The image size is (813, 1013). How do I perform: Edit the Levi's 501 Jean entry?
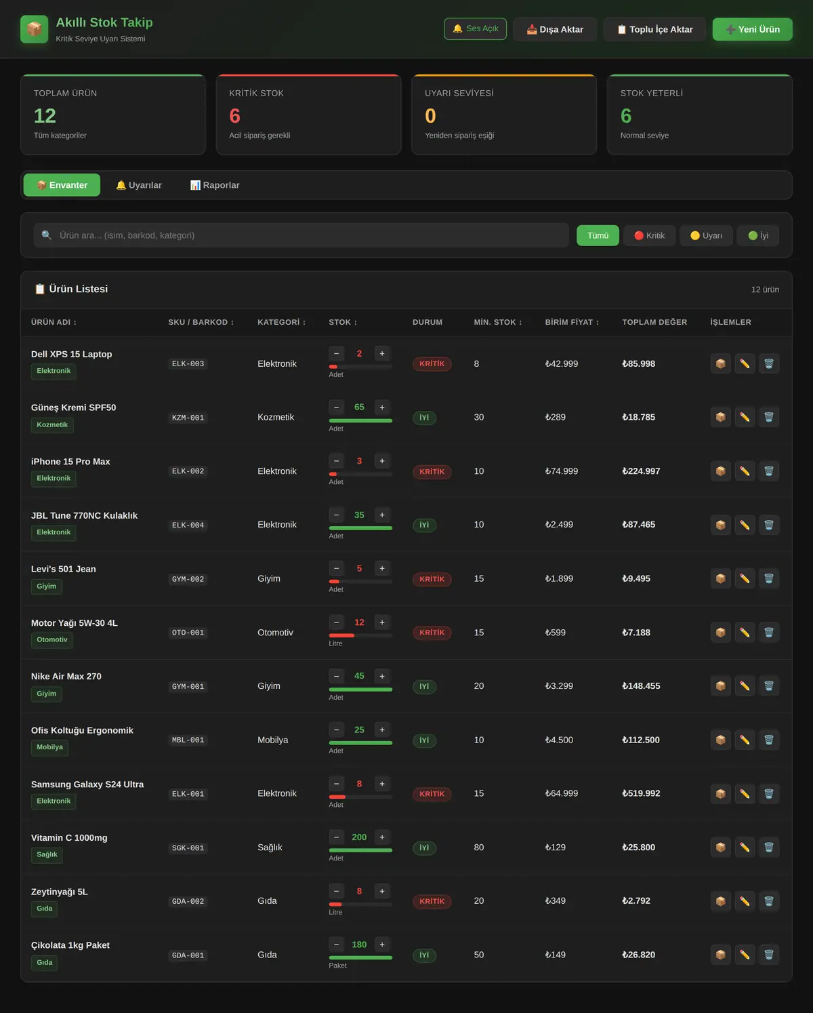coord(745,578)
